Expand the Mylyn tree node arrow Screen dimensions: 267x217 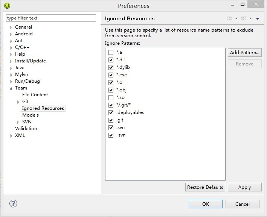coord(11,75)
